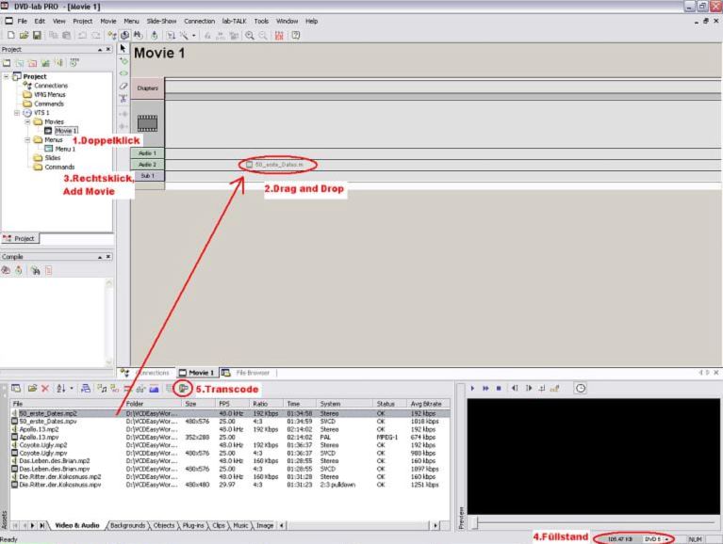Click the New project icon in toolbar

tap(8, 35)
